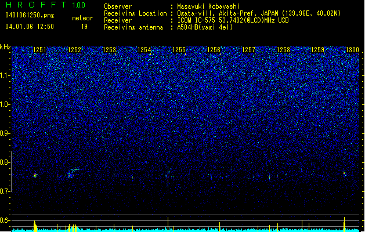
Task: Click the 1.1 kHz frequency label
Action: pos(5,75)
